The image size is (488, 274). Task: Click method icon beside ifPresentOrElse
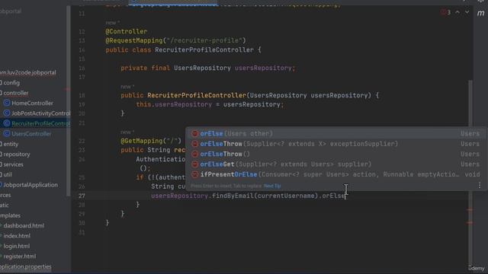195,174
